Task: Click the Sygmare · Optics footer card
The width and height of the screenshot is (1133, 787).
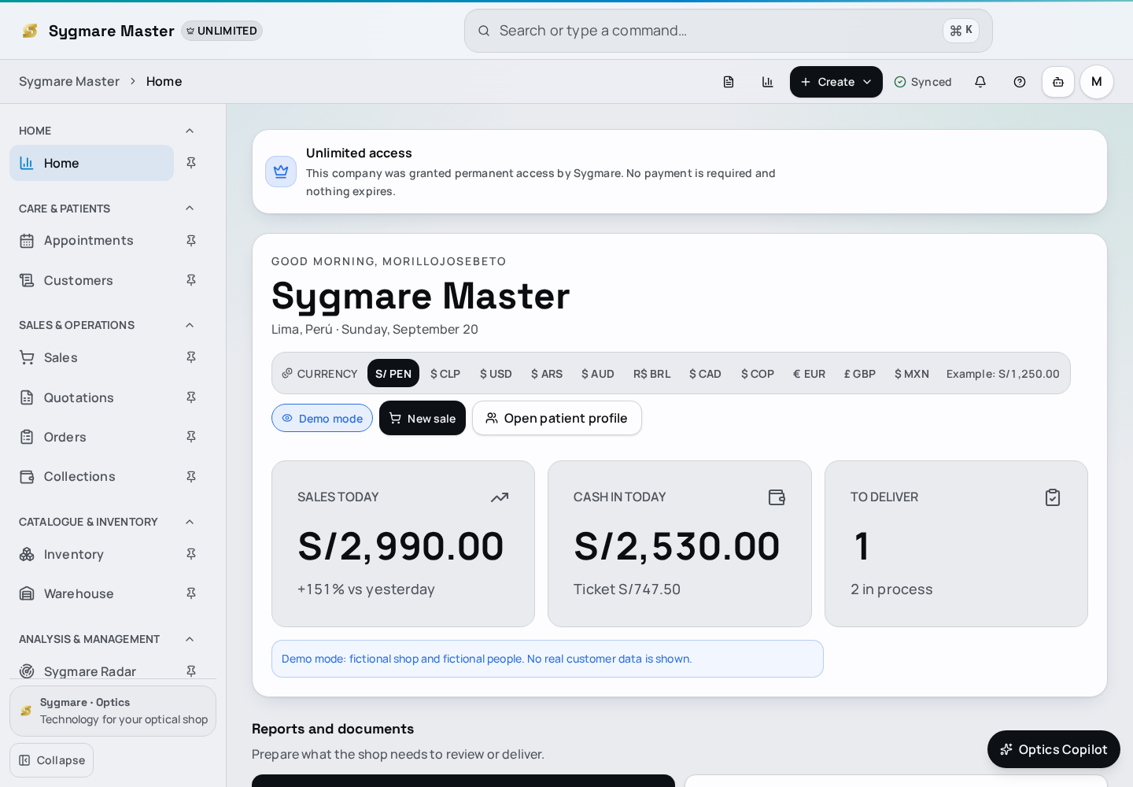Action: click(113, 711)
